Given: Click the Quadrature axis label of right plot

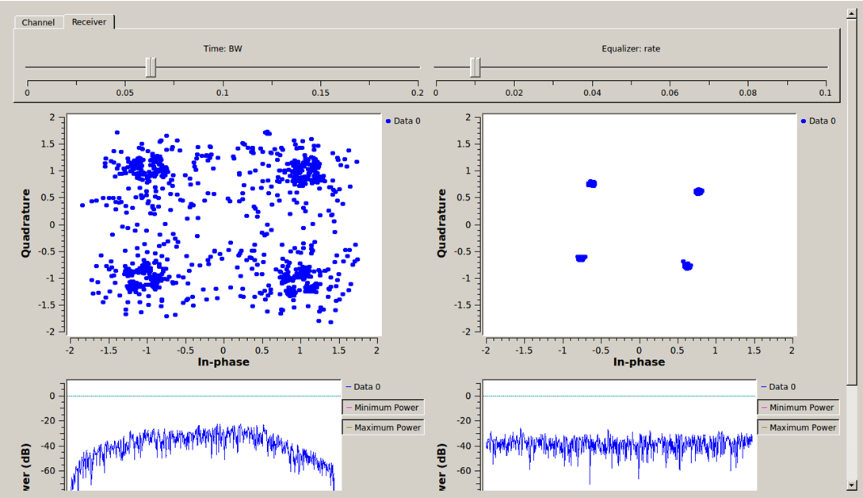Looking at the screenshot, I should 442,224.
